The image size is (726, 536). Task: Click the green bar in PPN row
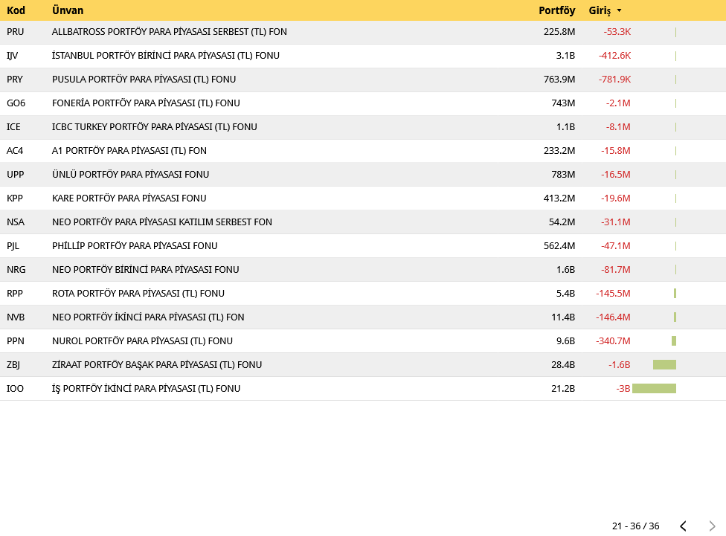[x=674, y=341]
